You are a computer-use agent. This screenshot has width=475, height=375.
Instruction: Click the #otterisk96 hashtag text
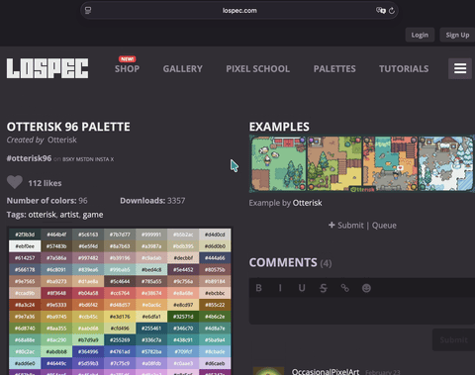pos(29,158)
